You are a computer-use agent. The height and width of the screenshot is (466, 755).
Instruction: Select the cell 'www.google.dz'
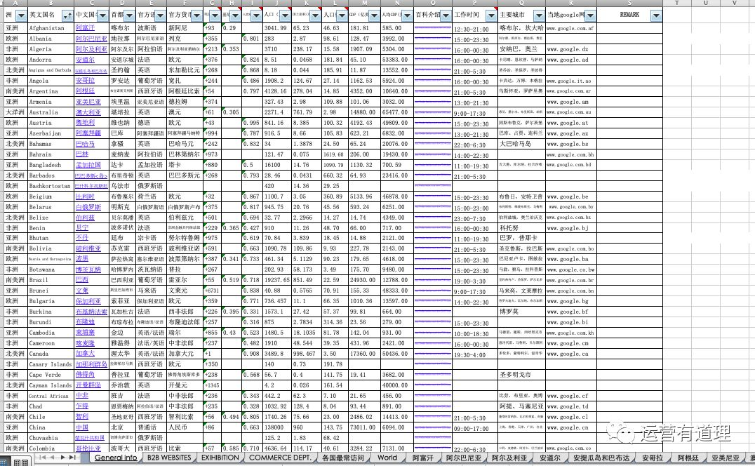point(571,49)
